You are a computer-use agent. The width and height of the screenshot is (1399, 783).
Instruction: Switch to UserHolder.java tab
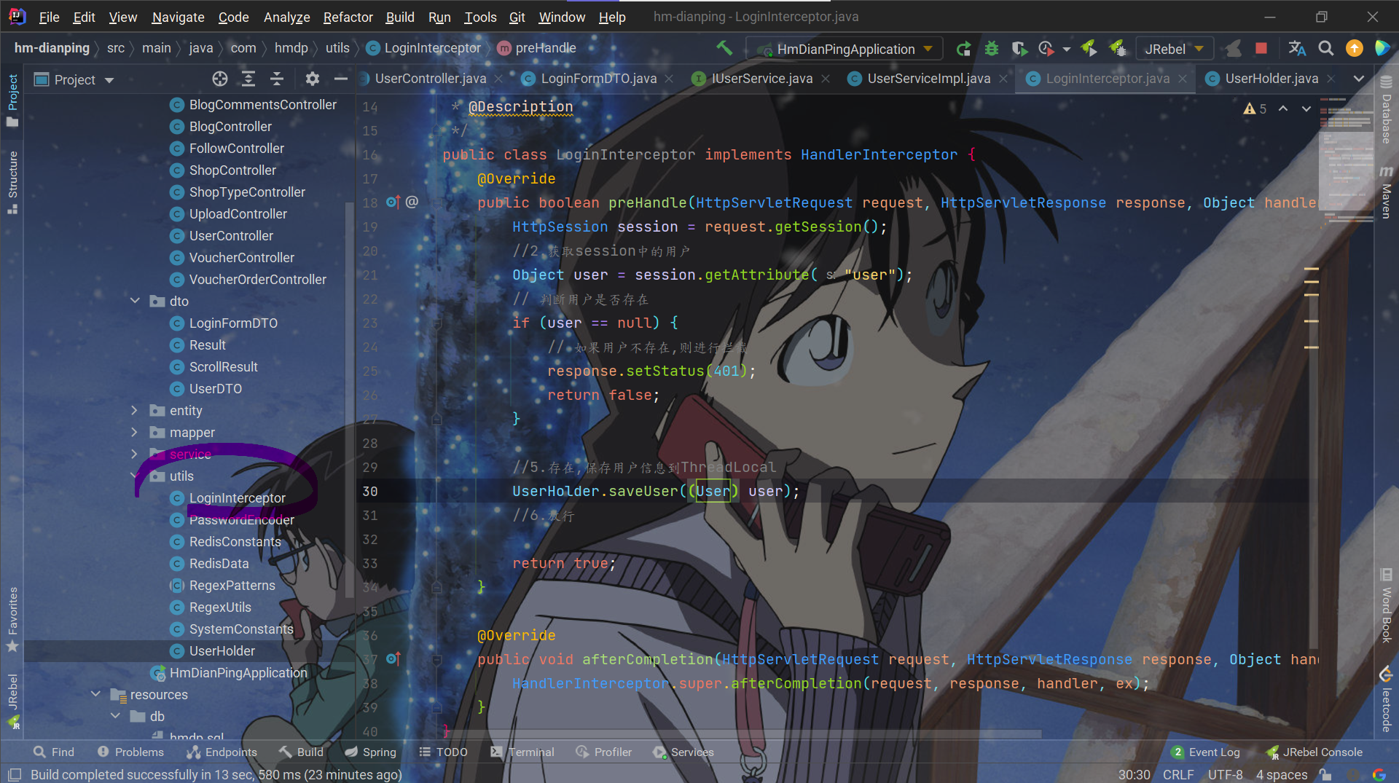coord(1271,79)
